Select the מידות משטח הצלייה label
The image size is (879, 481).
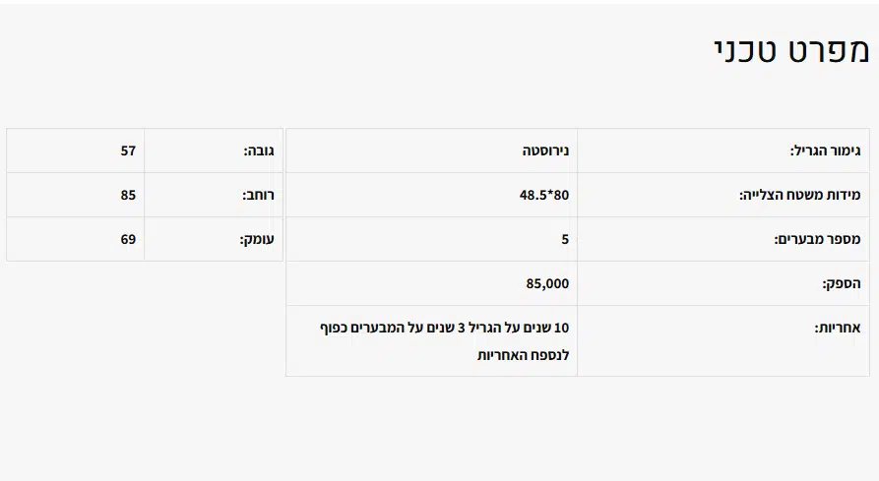800,195
